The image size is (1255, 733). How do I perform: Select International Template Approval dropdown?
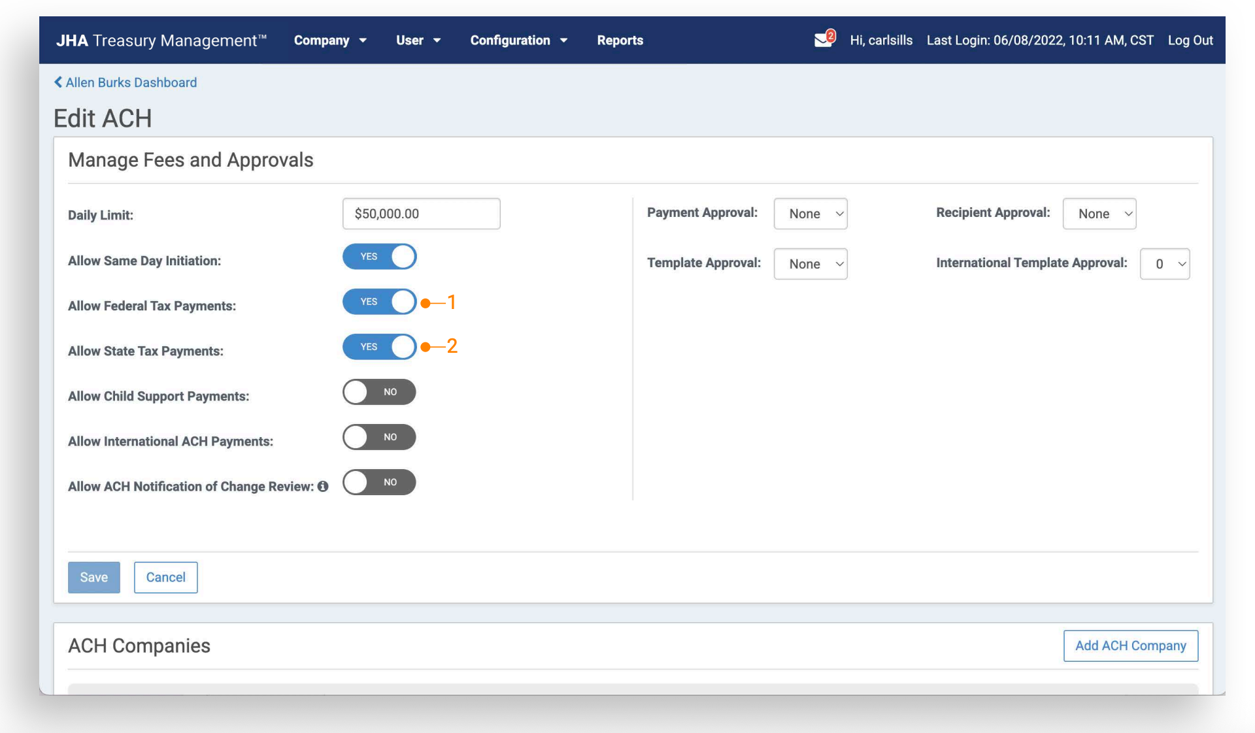coord(1164,264)
